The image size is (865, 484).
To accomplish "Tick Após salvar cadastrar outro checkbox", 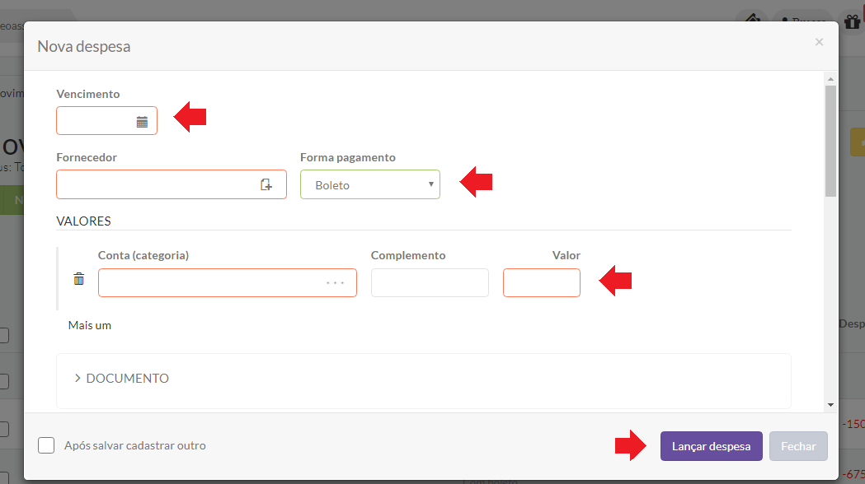I will (x=46, y=445).
